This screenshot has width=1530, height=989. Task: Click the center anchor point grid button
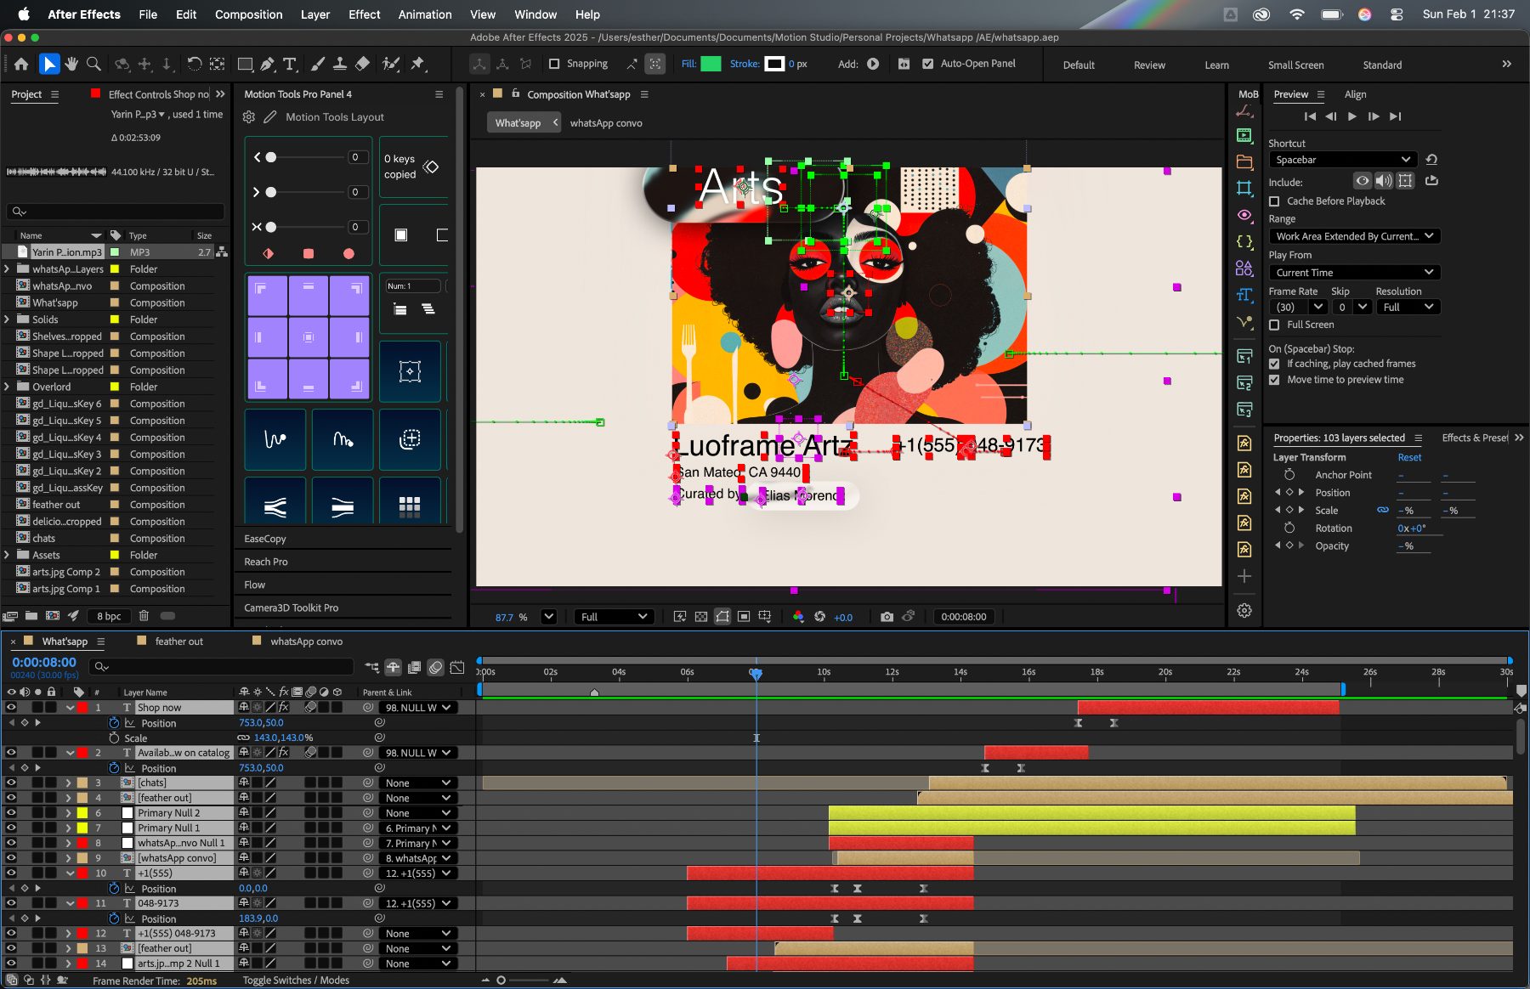coord(309,337)
